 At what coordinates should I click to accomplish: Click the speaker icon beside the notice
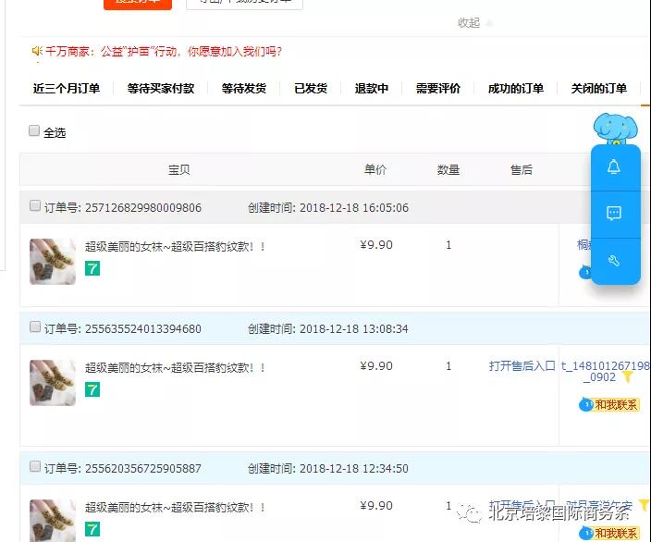point(37,51)
